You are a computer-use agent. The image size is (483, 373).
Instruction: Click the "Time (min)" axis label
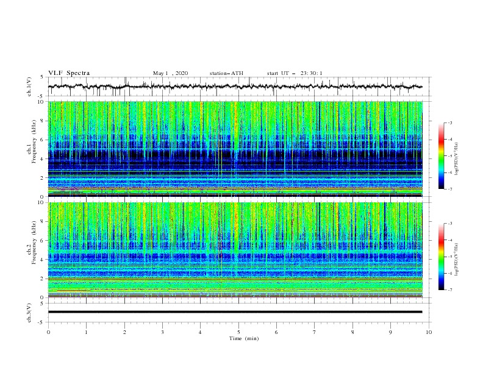(244, 338)
